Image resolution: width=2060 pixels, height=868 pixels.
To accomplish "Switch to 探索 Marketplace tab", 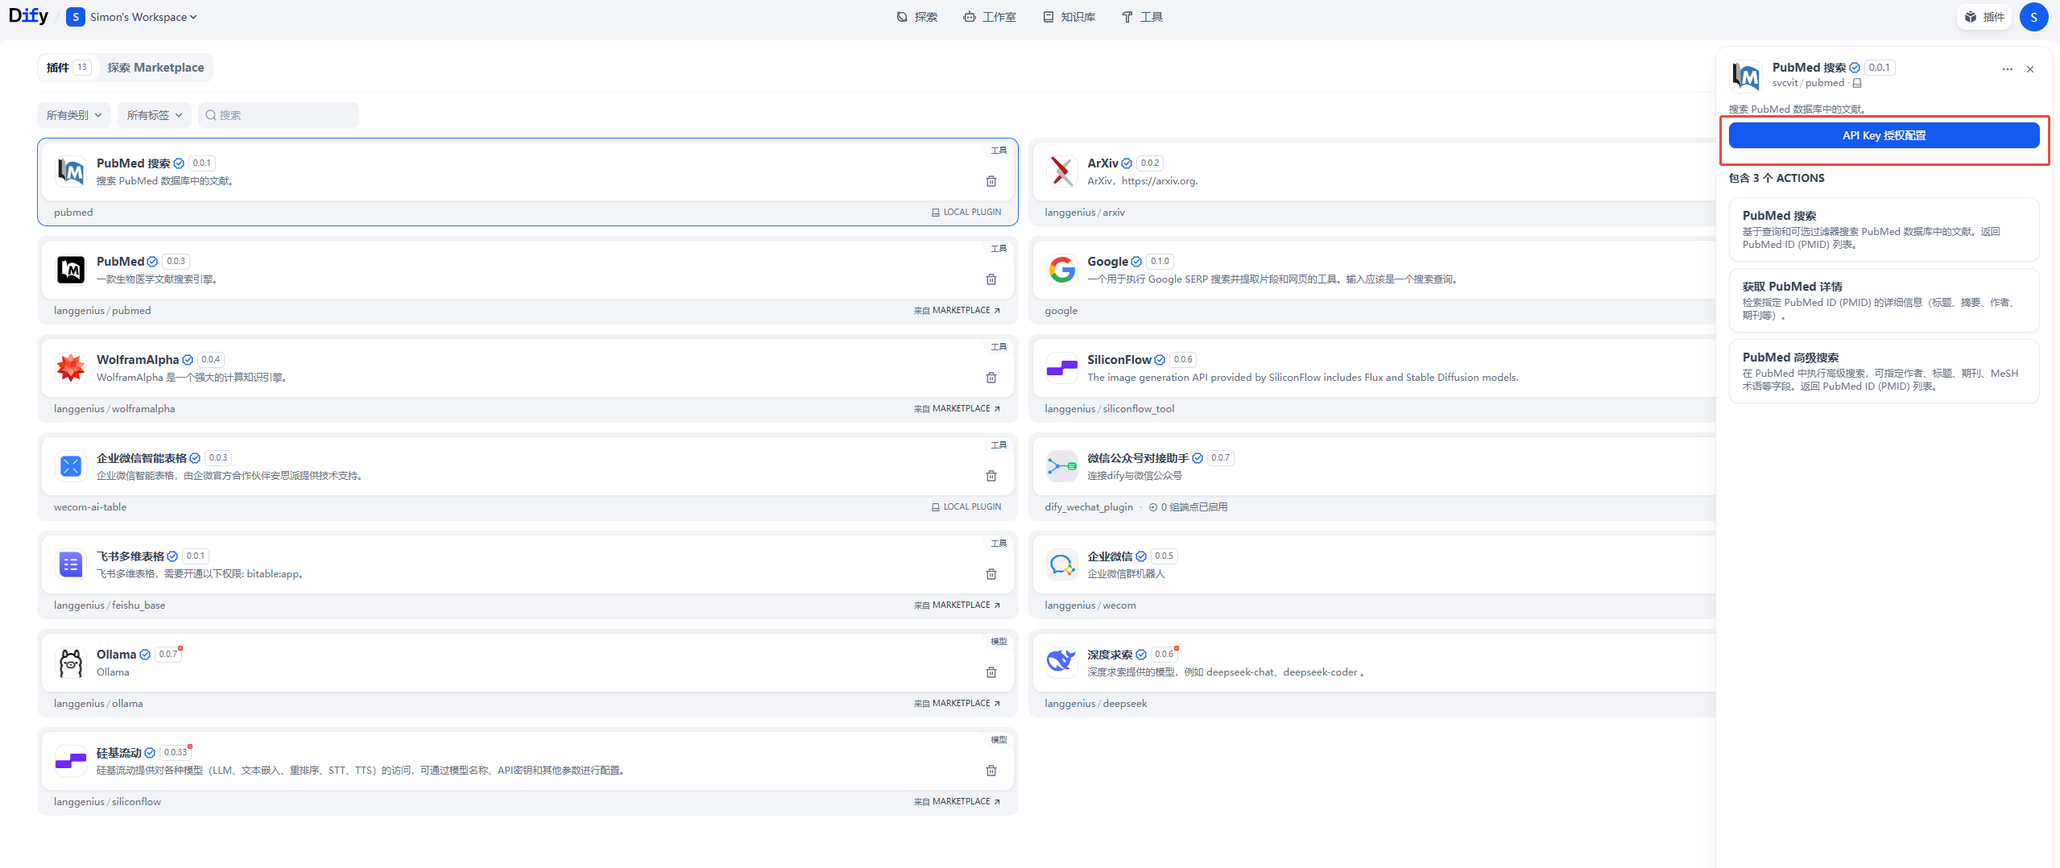I will (155, 68).
